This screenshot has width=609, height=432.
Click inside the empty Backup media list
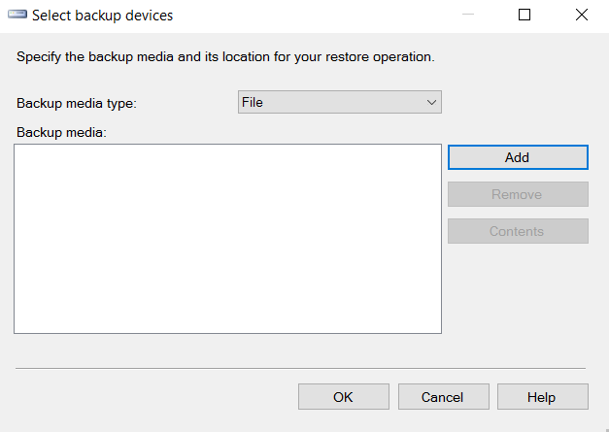227,238
